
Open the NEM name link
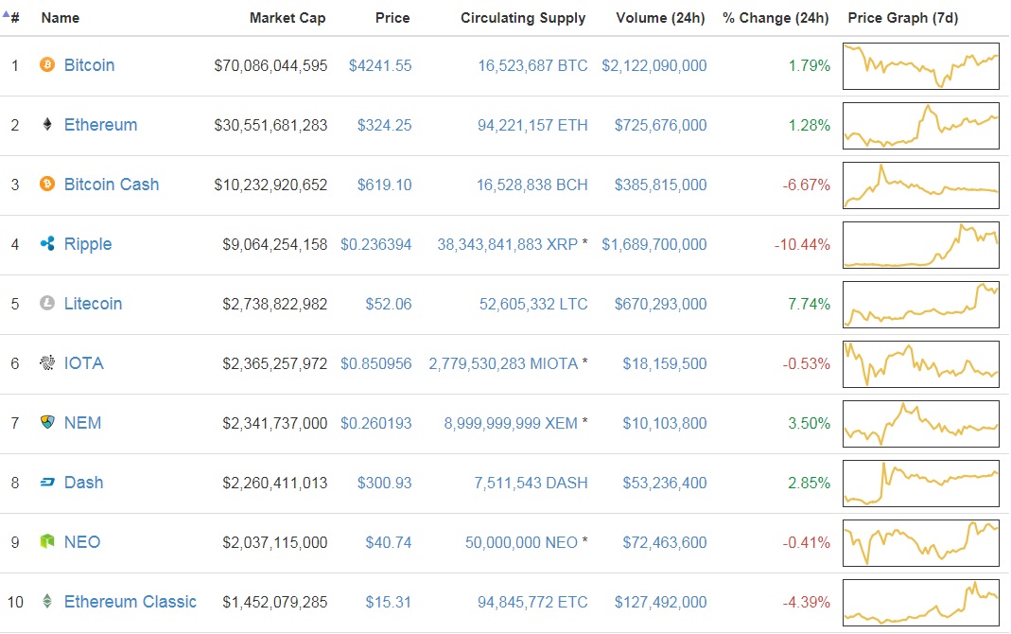[82, 423]
